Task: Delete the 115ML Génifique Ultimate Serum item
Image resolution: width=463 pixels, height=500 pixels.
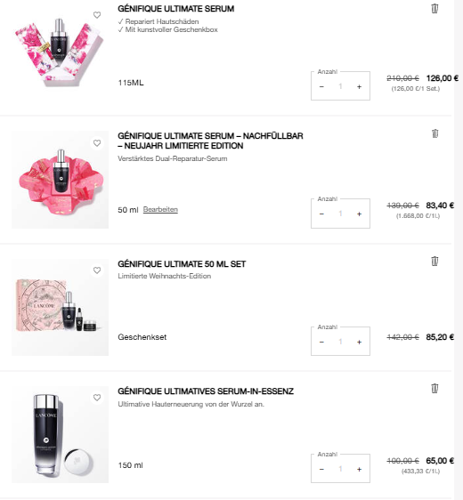Action: click(x=435, y=9)
